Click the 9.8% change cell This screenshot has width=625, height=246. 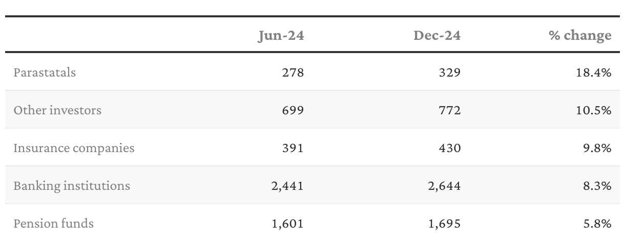597,148
